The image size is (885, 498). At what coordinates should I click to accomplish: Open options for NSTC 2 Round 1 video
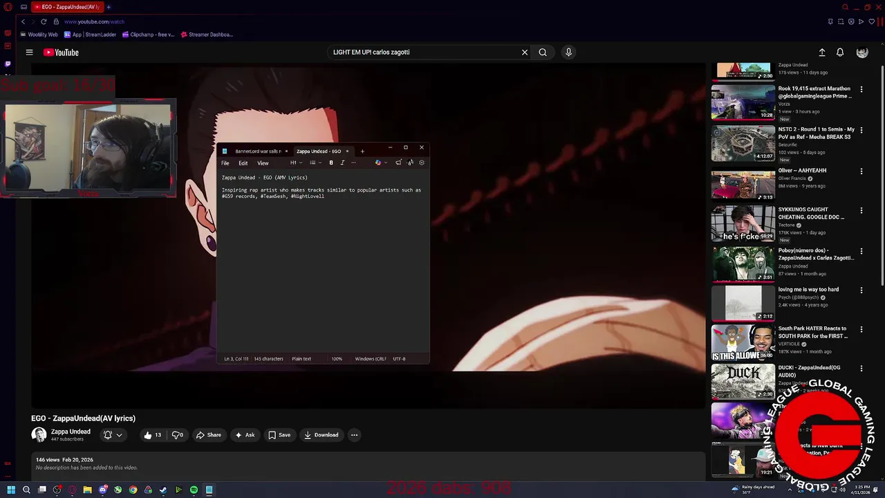861,130
